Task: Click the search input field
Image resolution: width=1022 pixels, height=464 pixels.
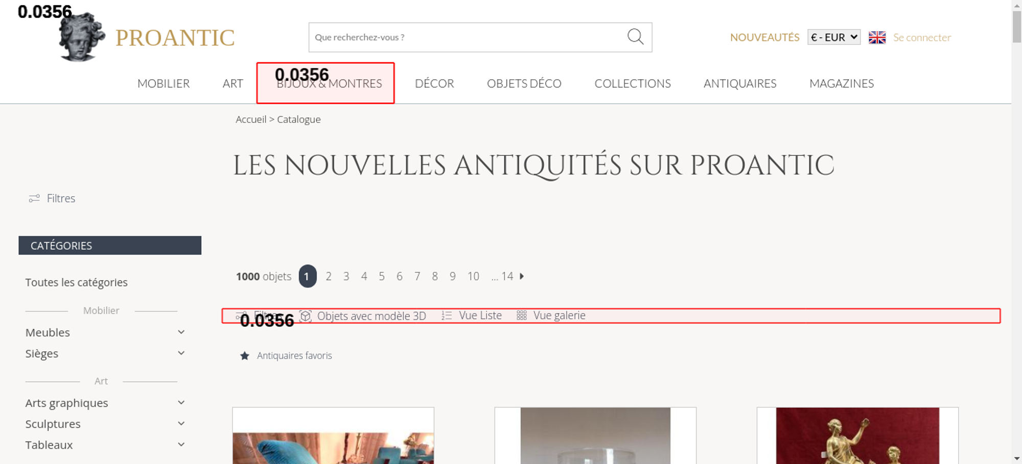Action: [465, 37]
